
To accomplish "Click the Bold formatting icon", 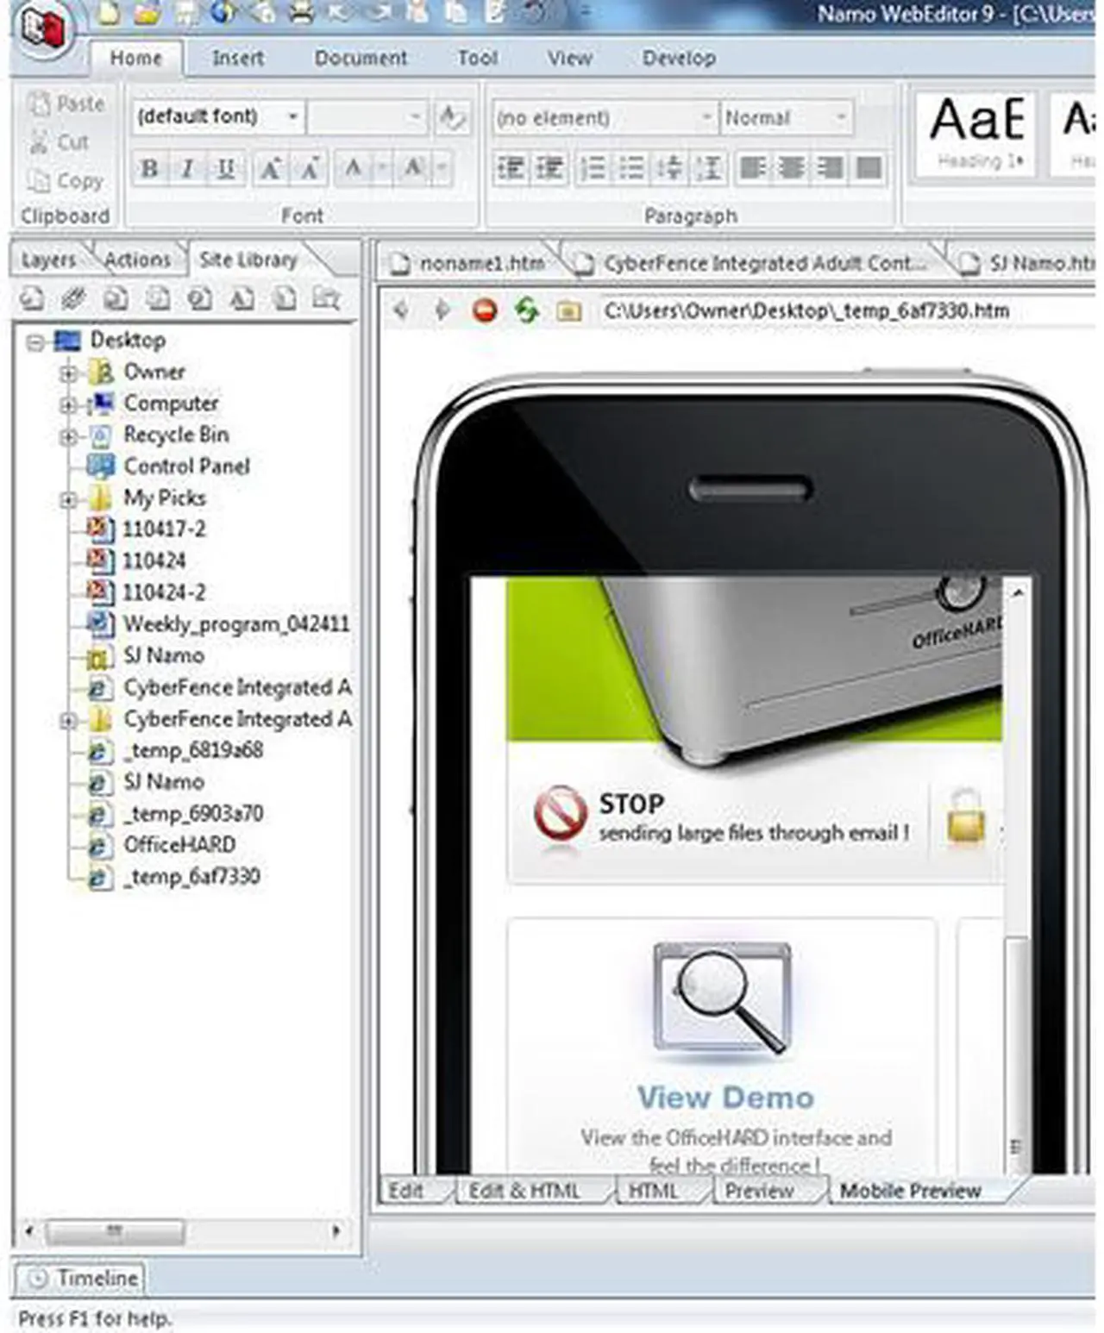I will [x=149, y=168].
